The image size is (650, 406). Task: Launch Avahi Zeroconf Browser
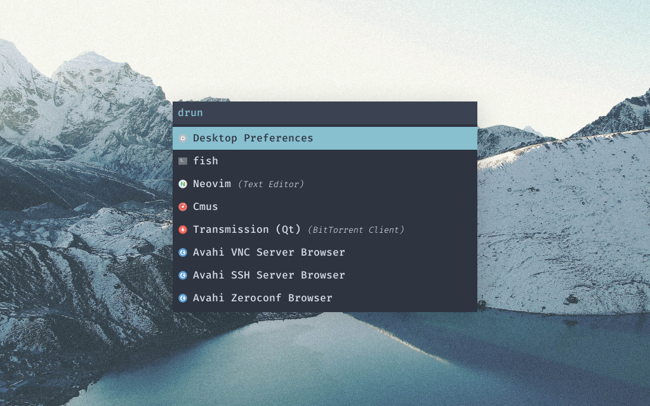pyautogui.click(x=324, y=298)
